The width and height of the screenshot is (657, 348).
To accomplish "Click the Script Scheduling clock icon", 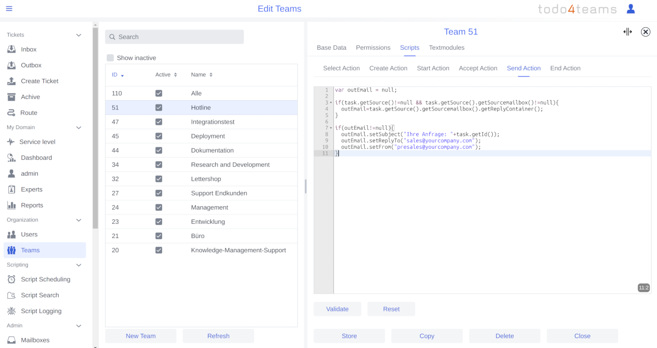I will [x=11, y=279].
